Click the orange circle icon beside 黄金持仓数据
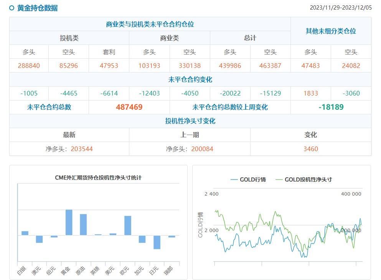The width and height of the screenshot is (381, 280). [x=11, y=7]
